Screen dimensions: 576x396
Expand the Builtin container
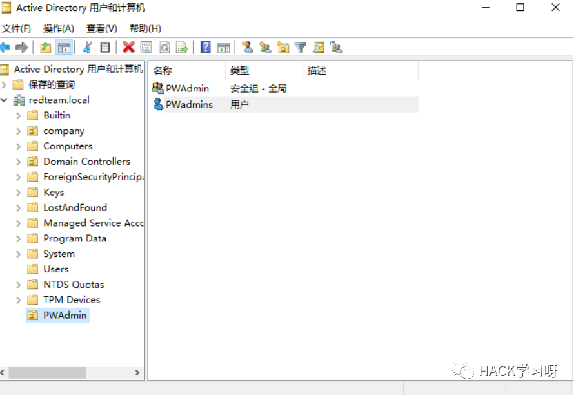coord(18,116)
